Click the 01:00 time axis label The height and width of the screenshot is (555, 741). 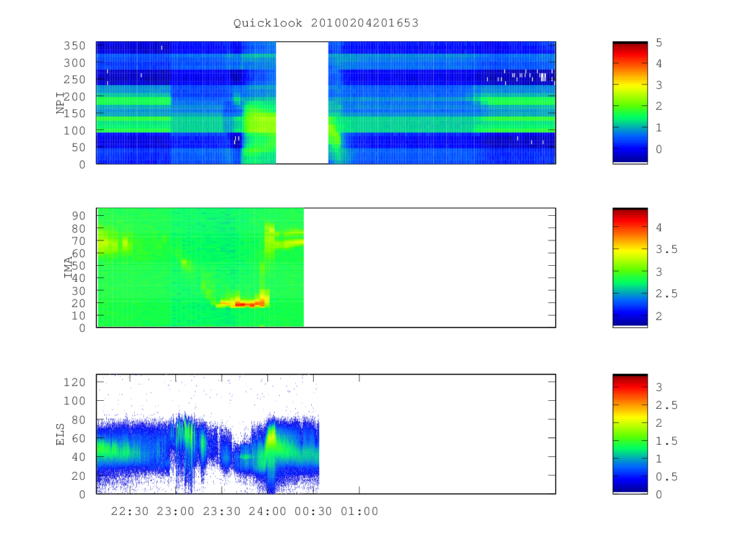point(359,512)
